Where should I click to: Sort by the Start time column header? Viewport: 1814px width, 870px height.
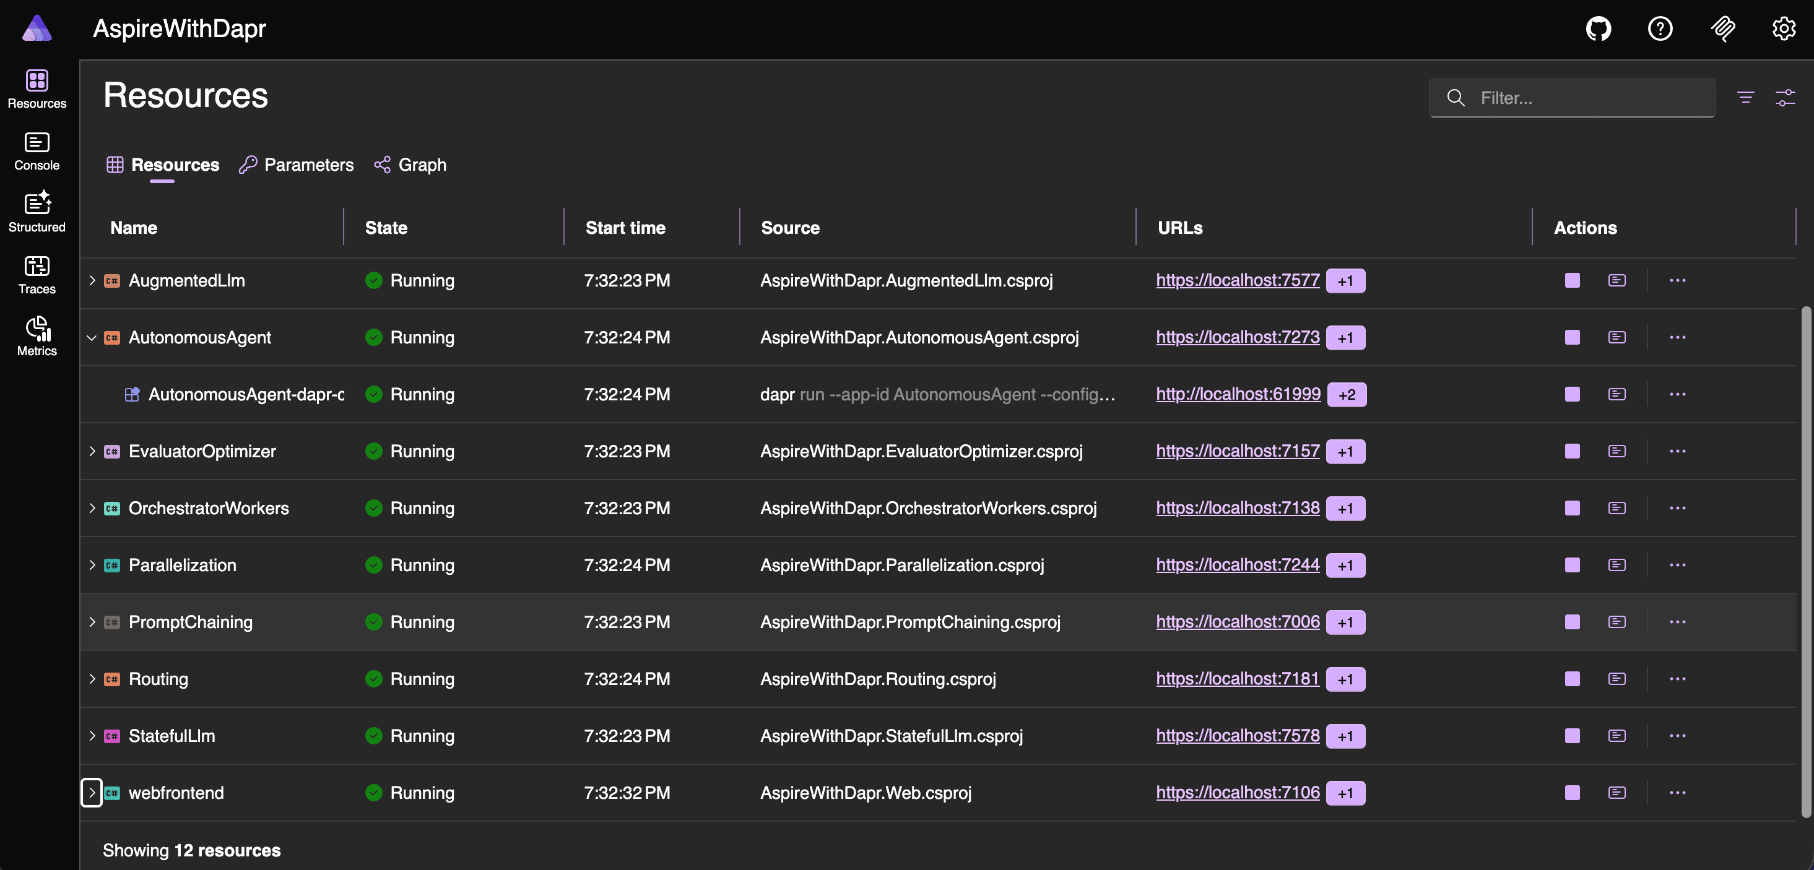[625, 227]
